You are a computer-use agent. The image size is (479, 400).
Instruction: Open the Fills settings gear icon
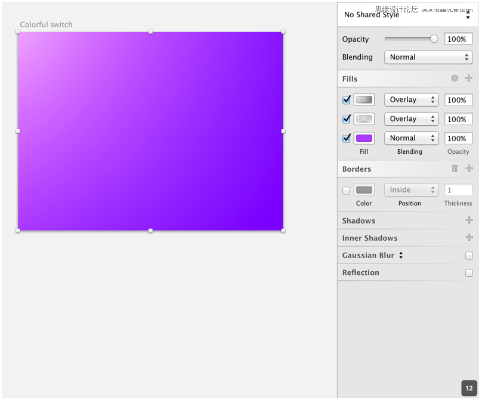[455, 79]
